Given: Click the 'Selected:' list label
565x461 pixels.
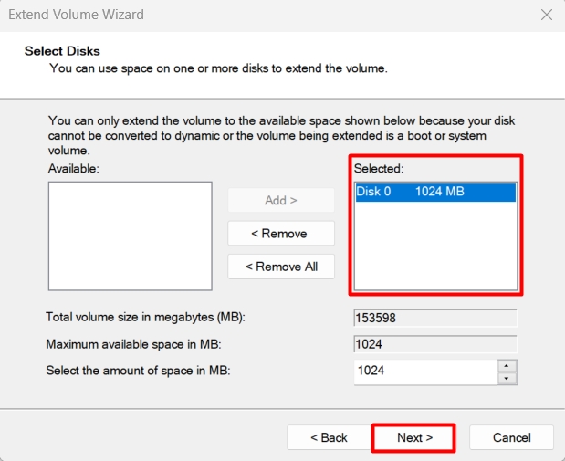Looking at the screenshot, I should [x=378, y=169].
